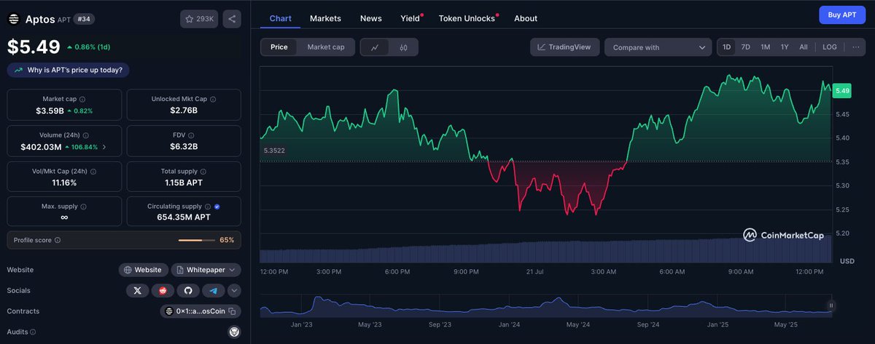Open the X (Twitter) social link
This screenshot has width=875, height=344.
point(137,290)
